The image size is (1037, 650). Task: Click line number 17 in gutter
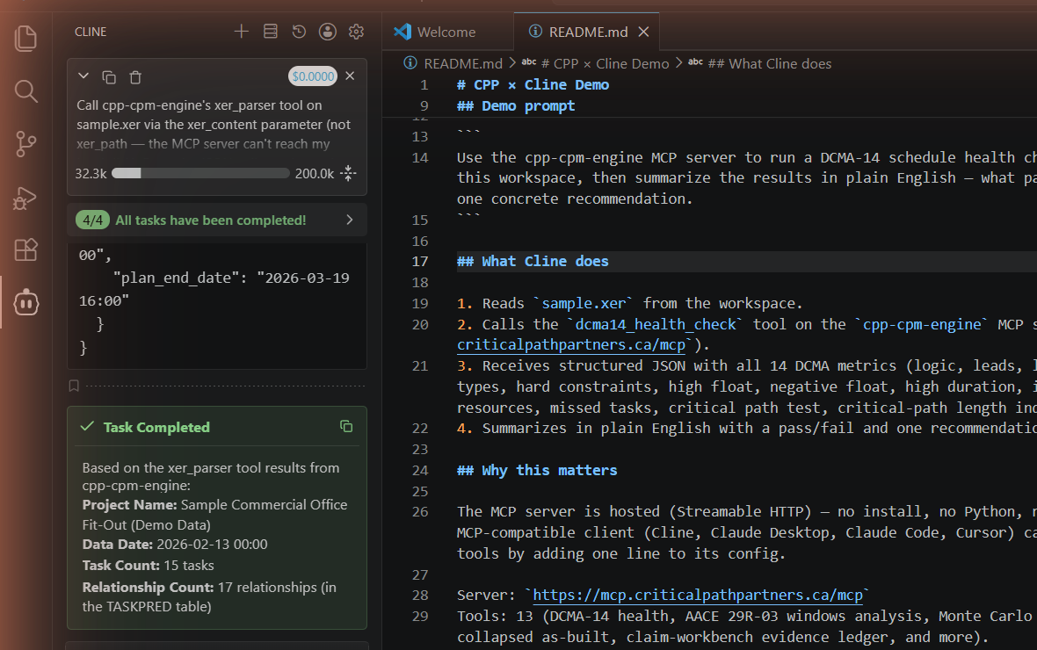(420, 261)
